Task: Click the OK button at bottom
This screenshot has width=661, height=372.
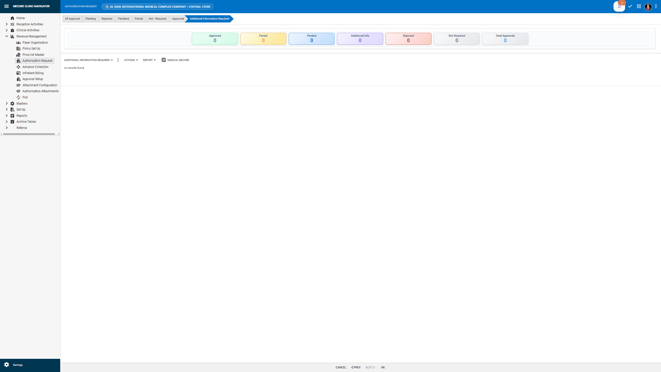Action: [383, 367]
